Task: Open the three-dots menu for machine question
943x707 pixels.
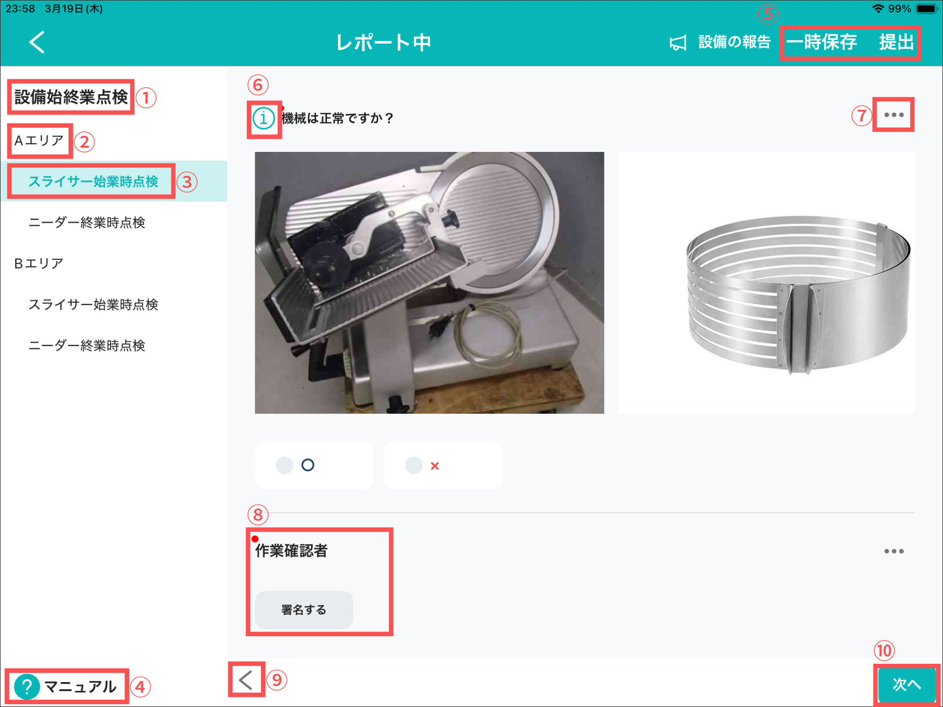Action: (x=893, y=115)
